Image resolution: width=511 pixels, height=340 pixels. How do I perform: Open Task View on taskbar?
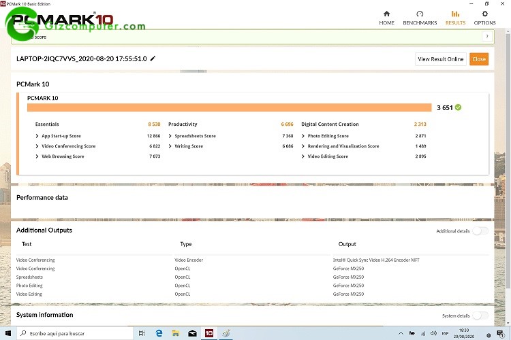point(142,333)
